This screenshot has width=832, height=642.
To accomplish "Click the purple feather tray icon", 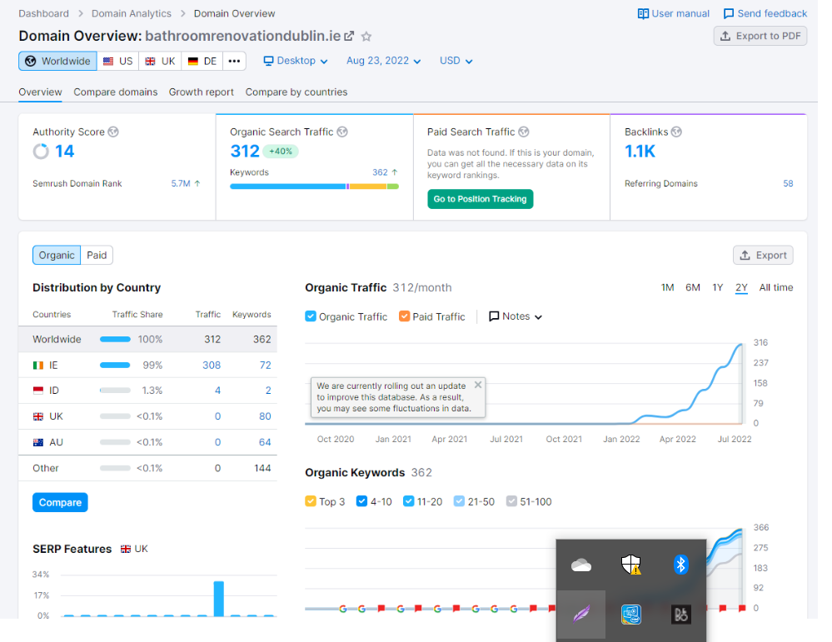I will (x=581, y=615).
